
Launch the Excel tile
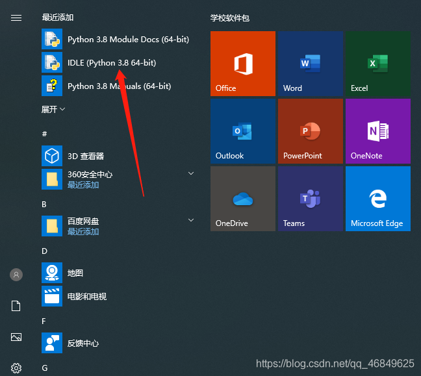378,64
